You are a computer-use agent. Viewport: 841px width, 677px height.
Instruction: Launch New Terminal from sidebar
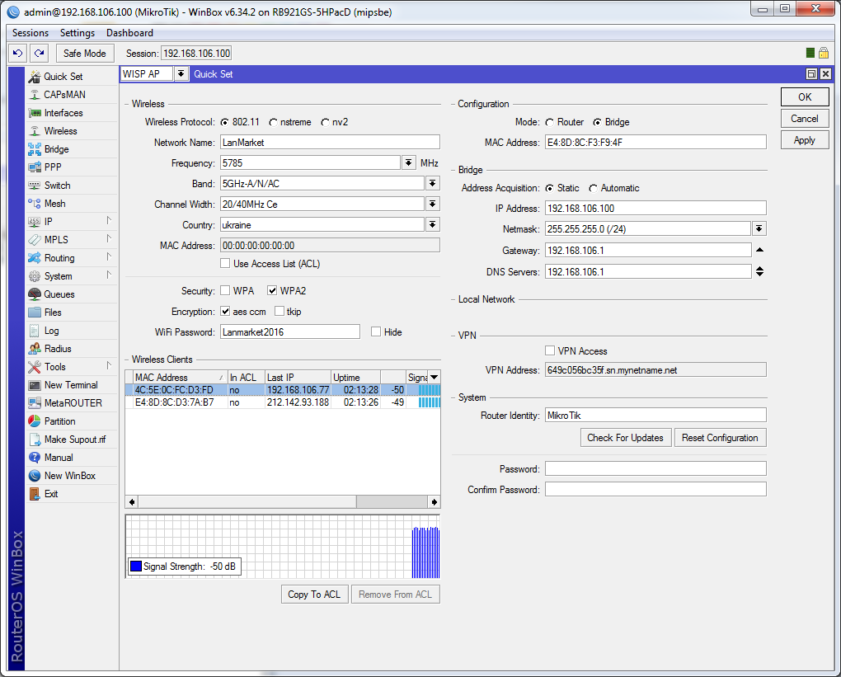tap(35, 385)
